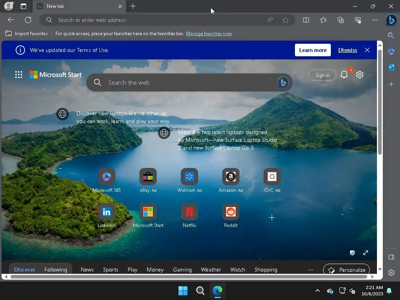400x300 pixels.
Task: Open sidebar settings gear
Action: click(x=391, y=273)
